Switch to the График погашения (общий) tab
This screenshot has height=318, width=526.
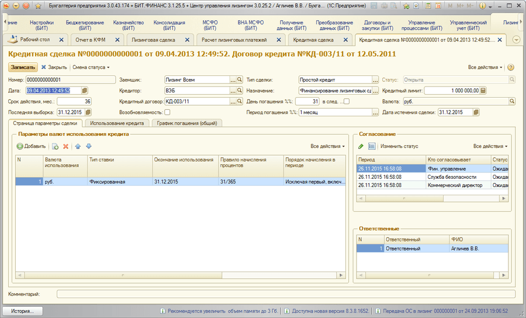tap(187, 123)
